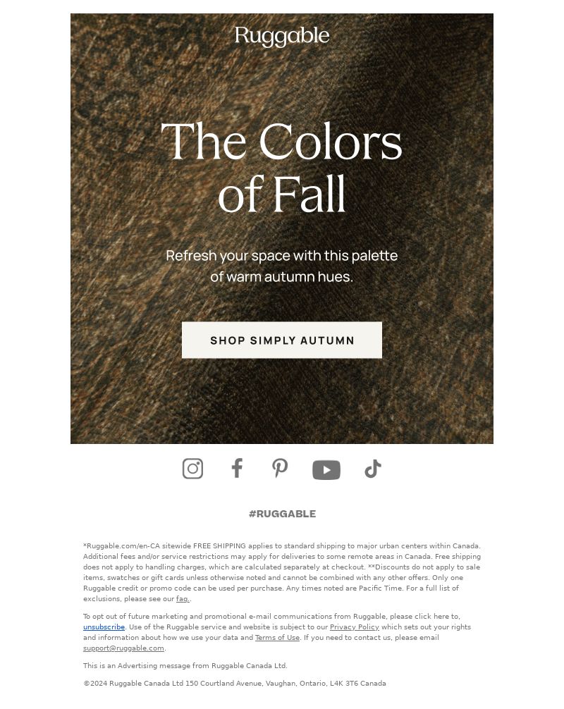Visit the Pinterest icon link

pos(280,469)
